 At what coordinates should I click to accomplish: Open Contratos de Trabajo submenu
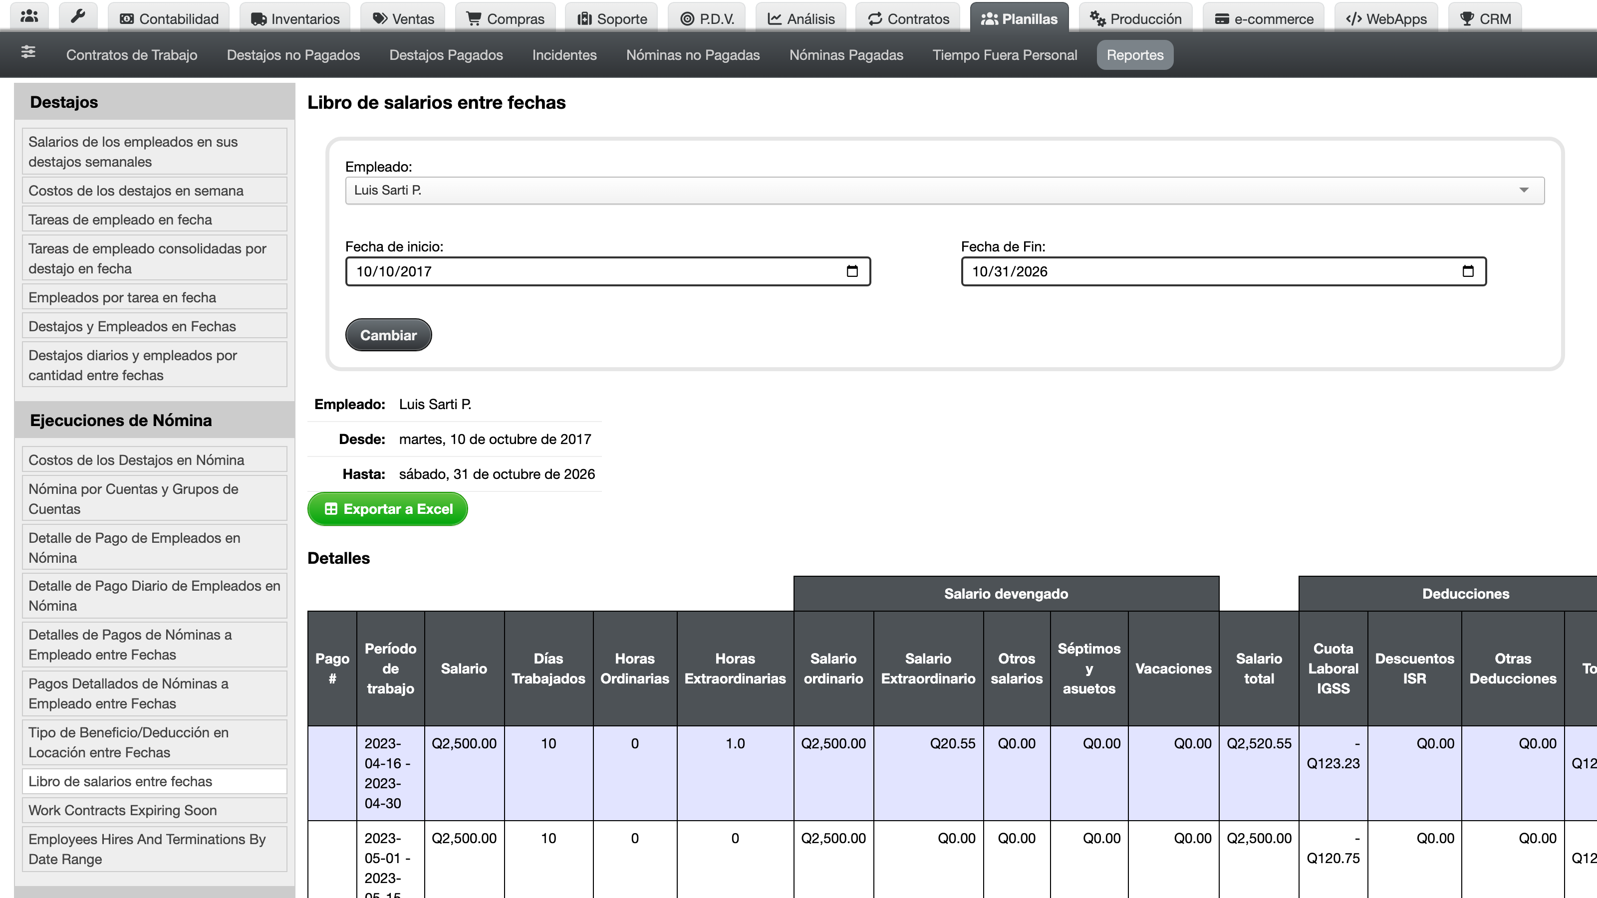(131, 55)
